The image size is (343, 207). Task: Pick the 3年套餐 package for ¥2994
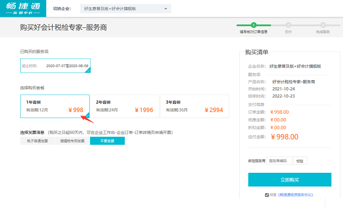pos(194,106)
